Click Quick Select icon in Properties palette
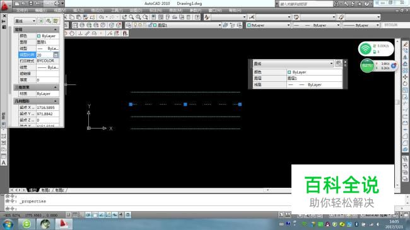The image size is (410, 230). (56, 21)
